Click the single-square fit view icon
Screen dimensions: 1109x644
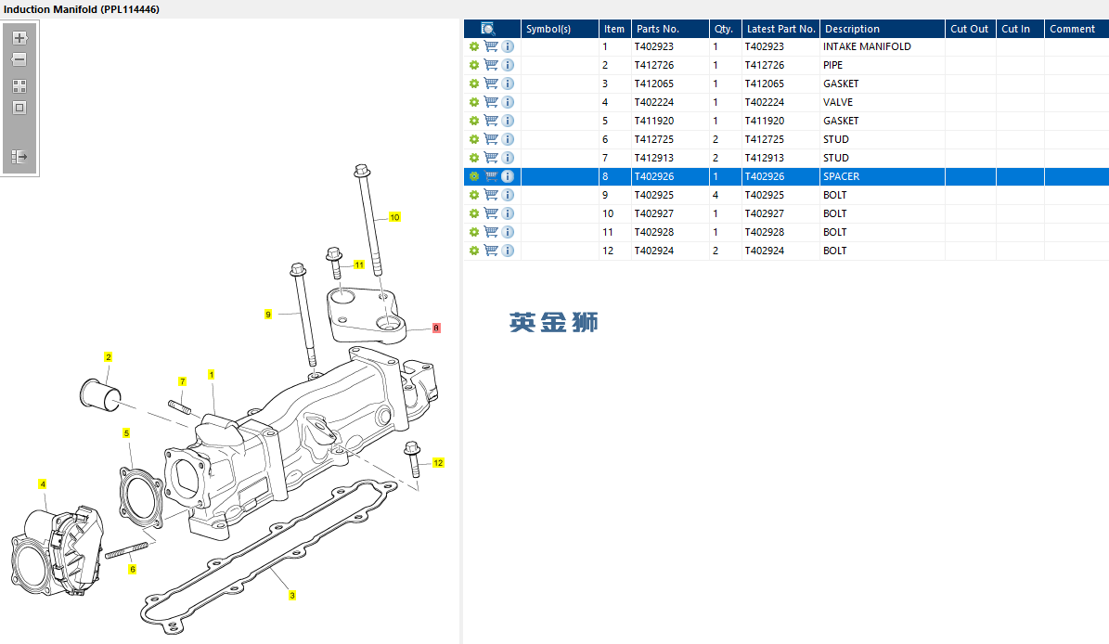(19, 108)
